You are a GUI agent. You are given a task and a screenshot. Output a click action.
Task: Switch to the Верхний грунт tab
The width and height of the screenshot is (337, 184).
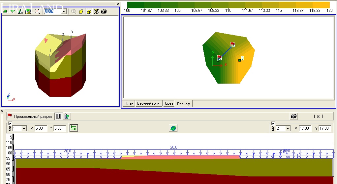coord(149,104)
